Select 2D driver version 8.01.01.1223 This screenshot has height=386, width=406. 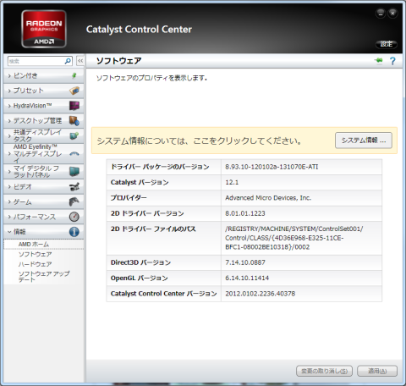(245, 213)
